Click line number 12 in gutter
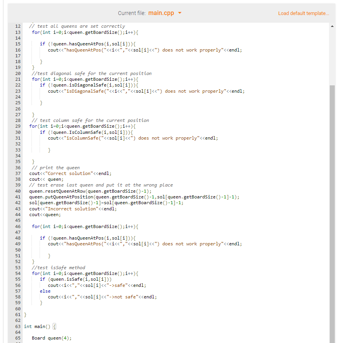 click(x=18, y=26)
